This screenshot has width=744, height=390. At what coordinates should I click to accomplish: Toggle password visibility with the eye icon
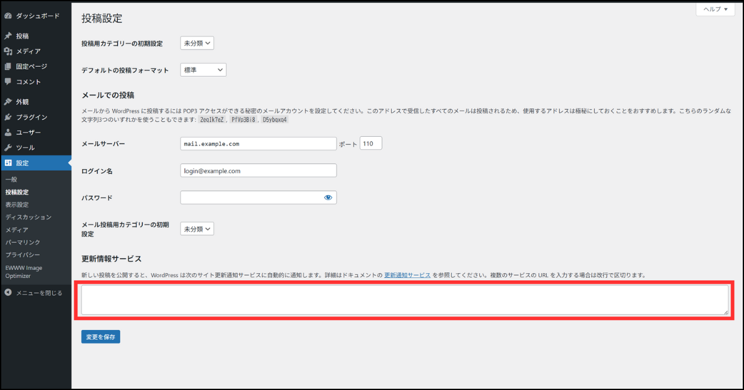point(328,197)
